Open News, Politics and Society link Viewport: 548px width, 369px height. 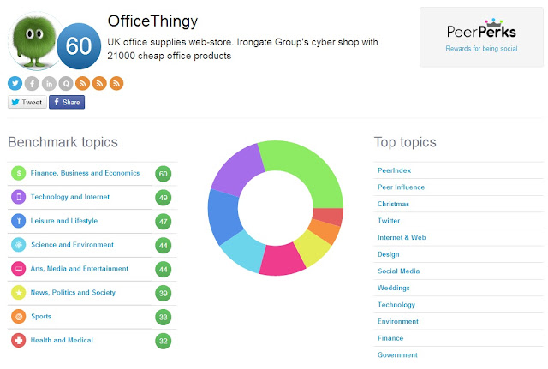point(73,293)
